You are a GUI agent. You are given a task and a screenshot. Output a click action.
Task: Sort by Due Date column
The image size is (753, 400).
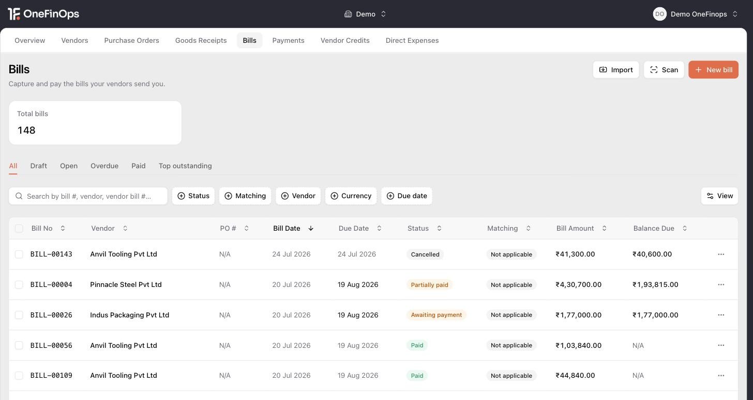tap(360, 228)
